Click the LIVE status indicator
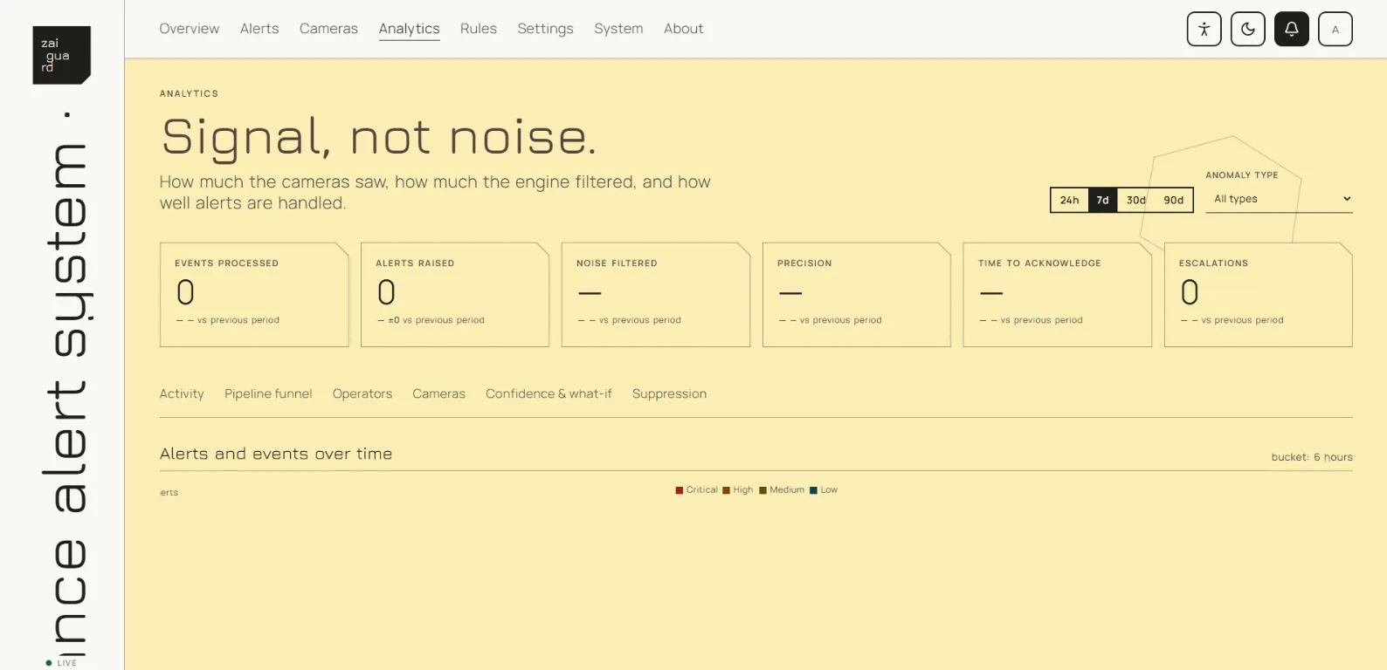 tap(61, 663)
